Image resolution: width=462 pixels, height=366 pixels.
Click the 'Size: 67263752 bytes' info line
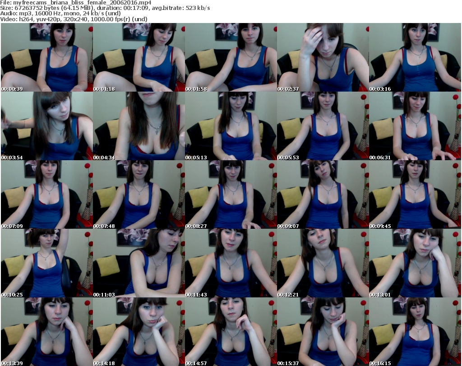click(105, 8)
